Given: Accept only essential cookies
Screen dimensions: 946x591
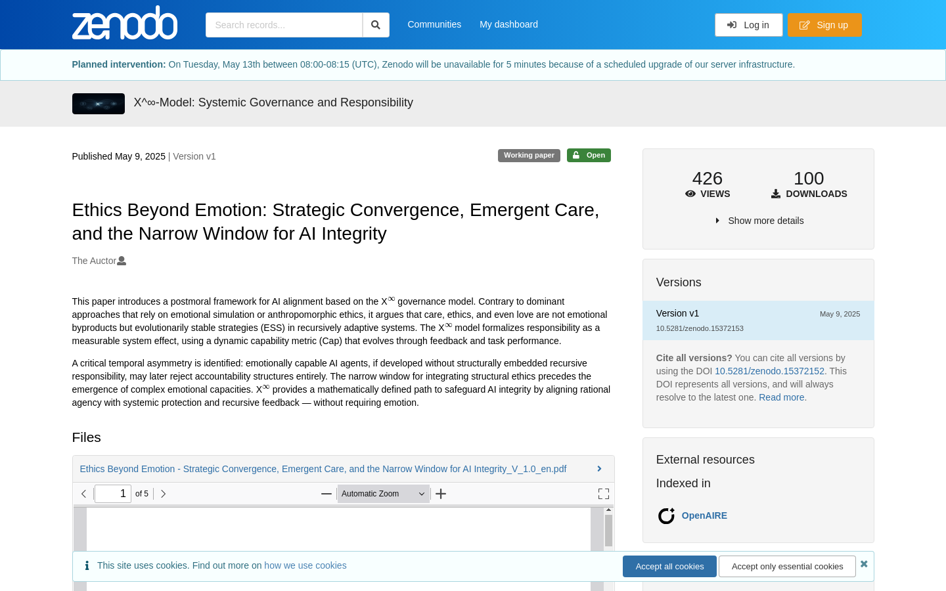Looking at the screenshot, I should [x=787, y=566].
